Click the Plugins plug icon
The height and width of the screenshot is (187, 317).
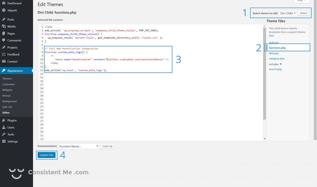pos(4,120)
